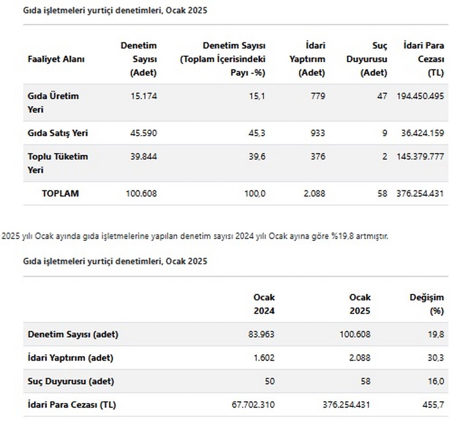Select the 36.424.159 fine amount cell
Image resolution: width=474 pixels, height=426 pixels.
(422, 133)
